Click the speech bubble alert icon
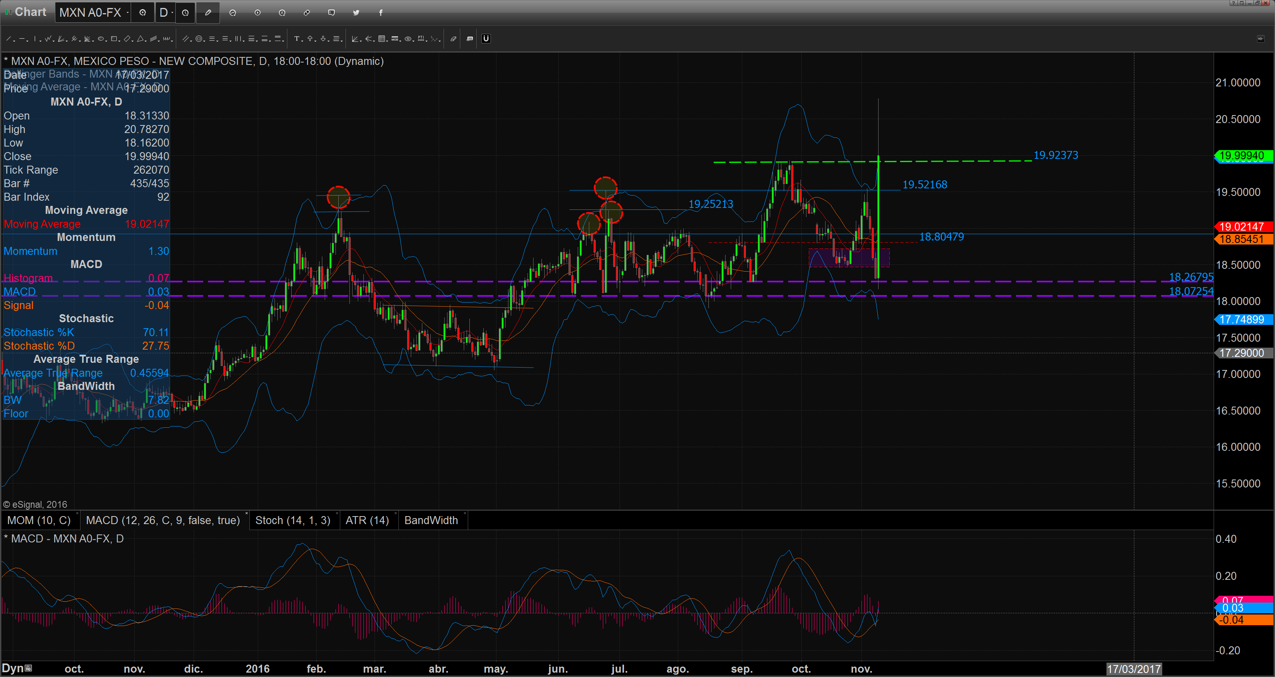The width and height of the screenshot is (1275, 677). click(331, 13)
